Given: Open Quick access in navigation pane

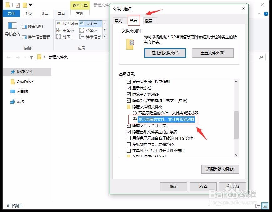Looking at the screenshot, I should pos(27,72).
